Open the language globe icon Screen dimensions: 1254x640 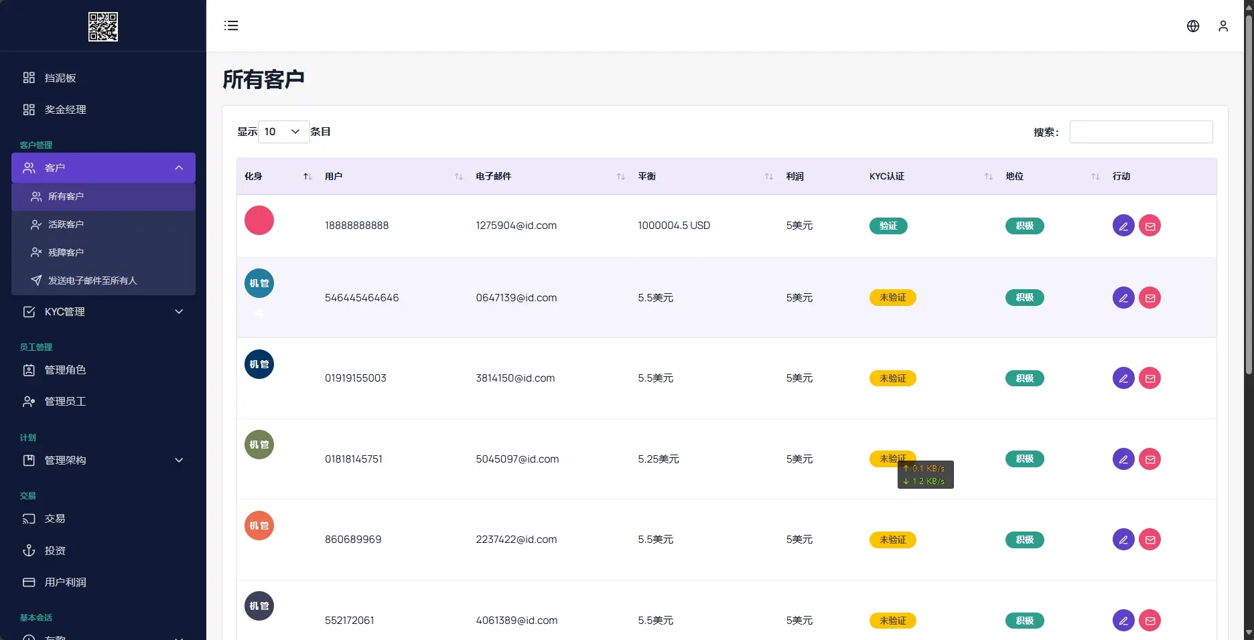(1192, 26)
